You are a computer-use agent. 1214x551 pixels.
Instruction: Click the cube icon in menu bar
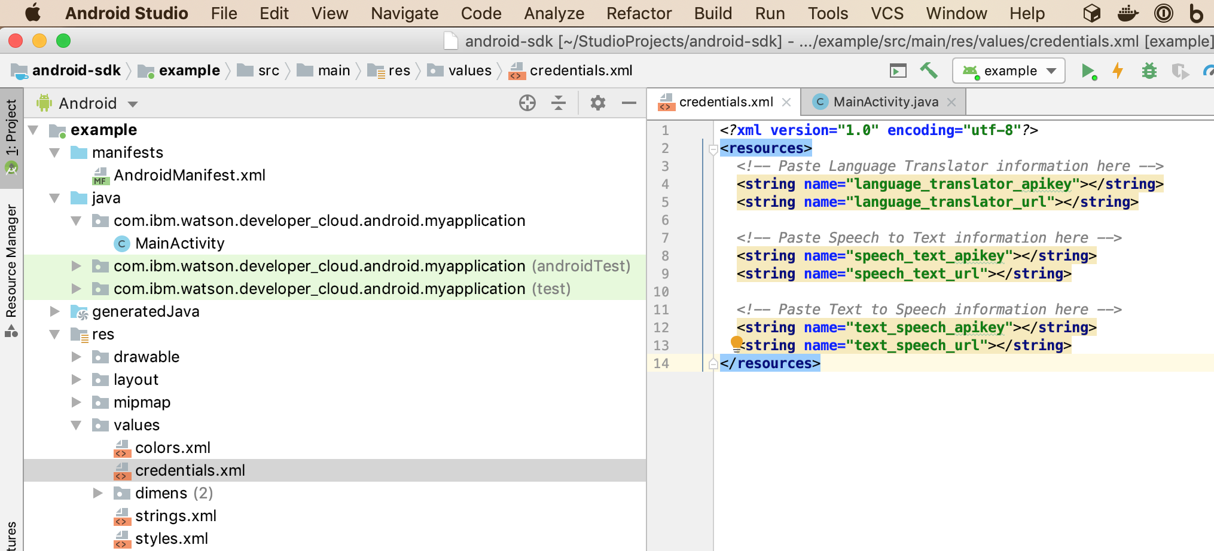tap(1091, 13)
